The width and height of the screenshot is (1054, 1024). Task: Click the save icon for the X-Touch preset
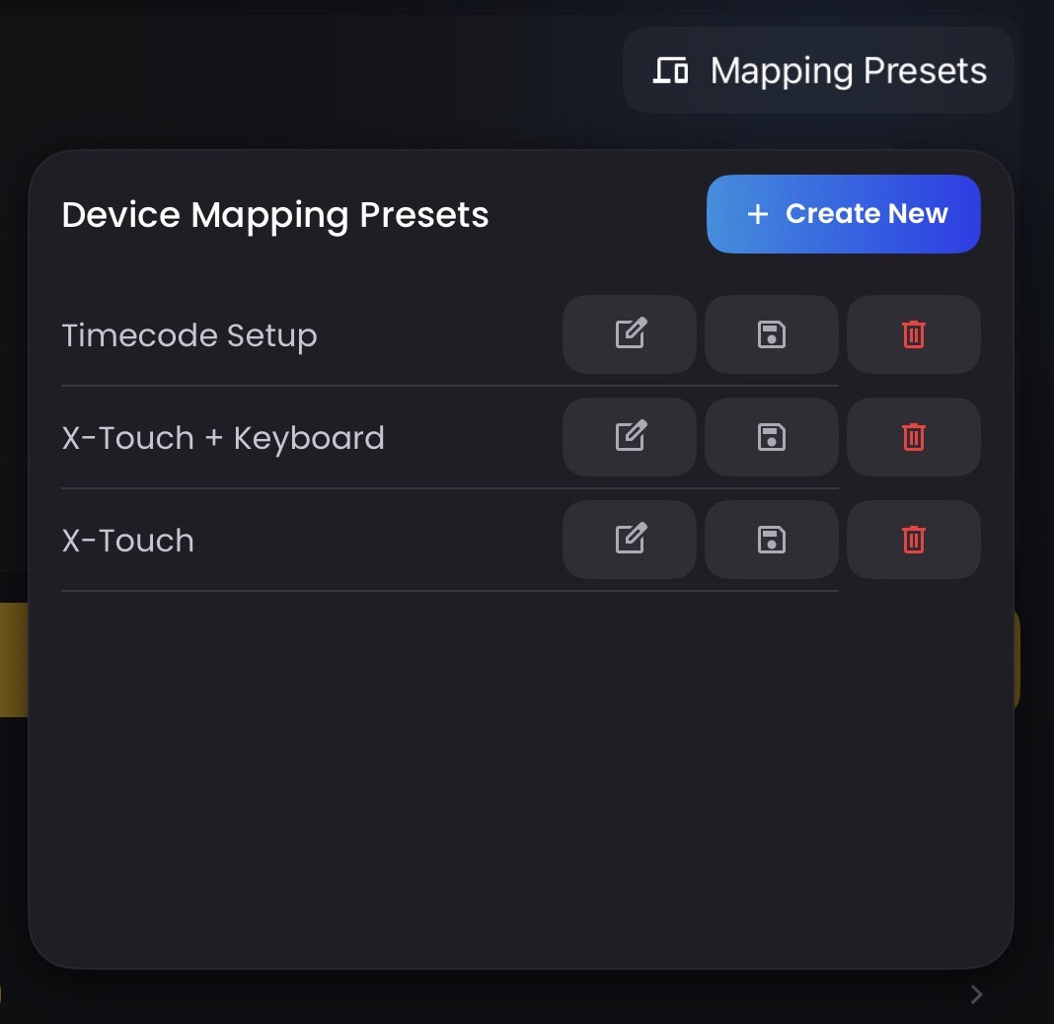click(x=771, y=540)
